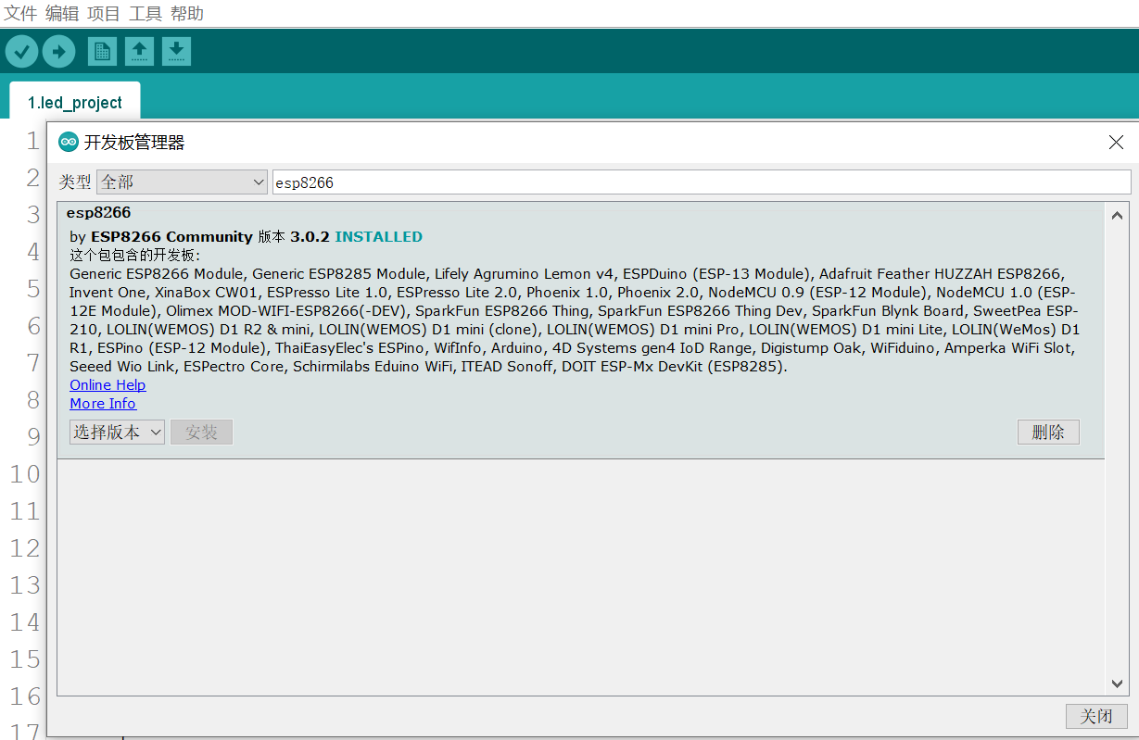The width and height of the screenshot is (1139, 740).
Task: Expand the 类型 dropdown showing 全部
Action: coord(183,182)
